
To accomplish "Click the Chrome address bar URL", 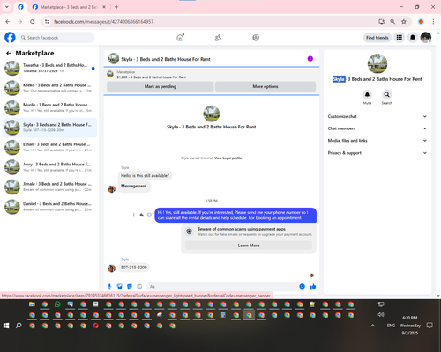I will [x=103, y=22].
